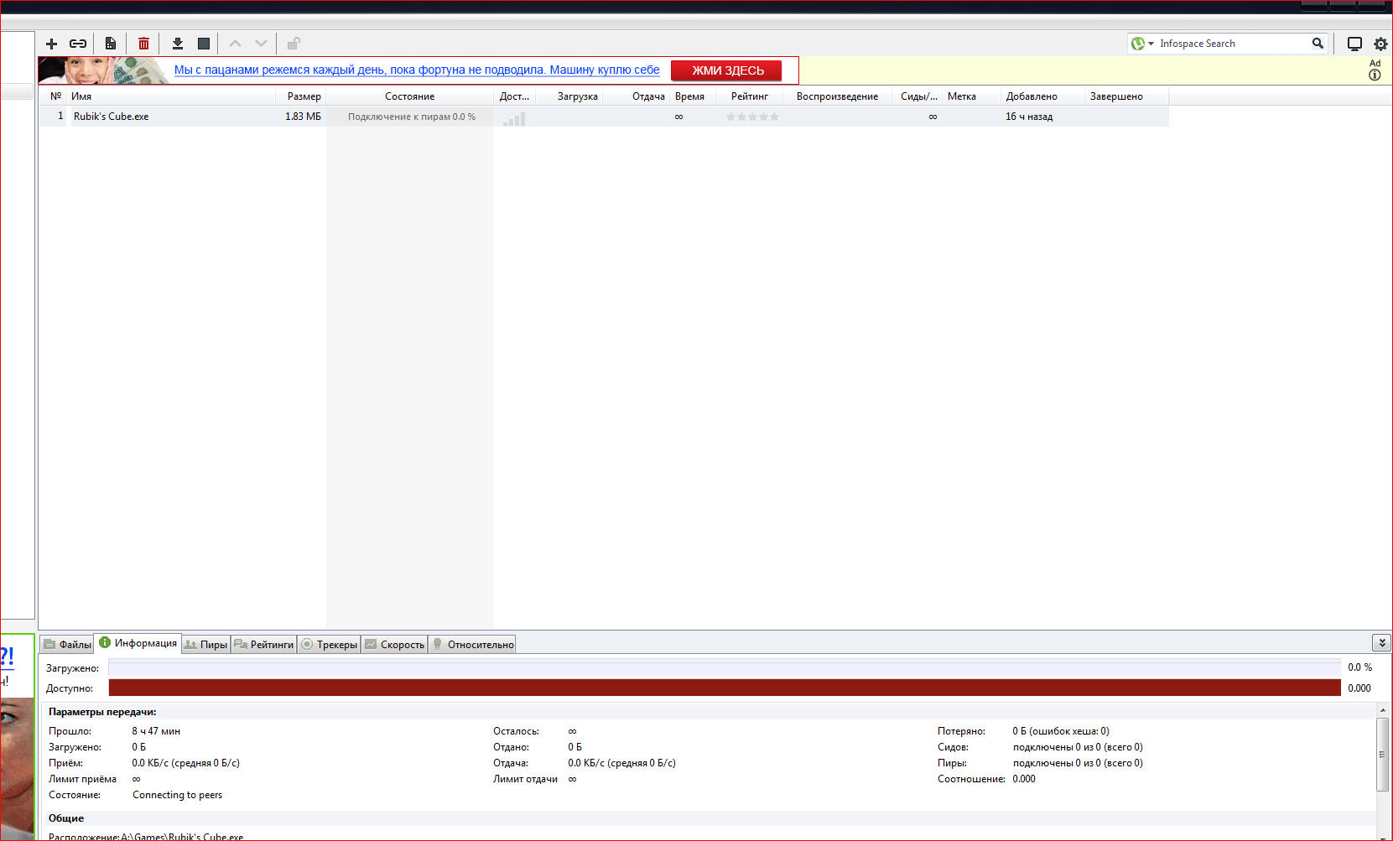Screen dimensions: 1393x841
Task: Switch to the Пиры tab
Action: [x=206, y=645]
